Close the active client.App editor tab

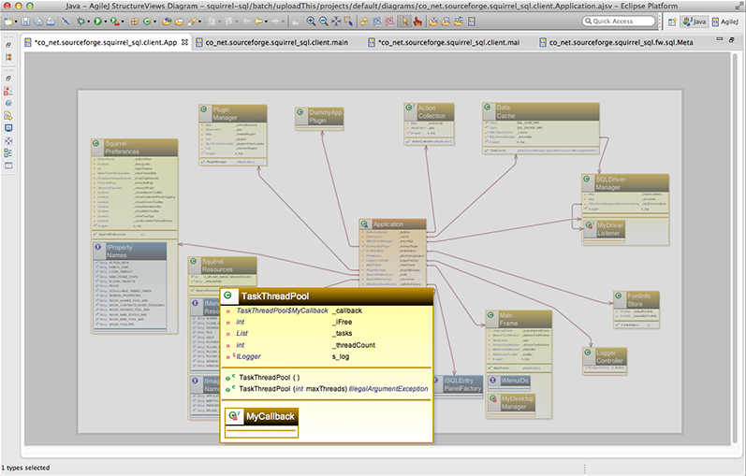(184, 42)
